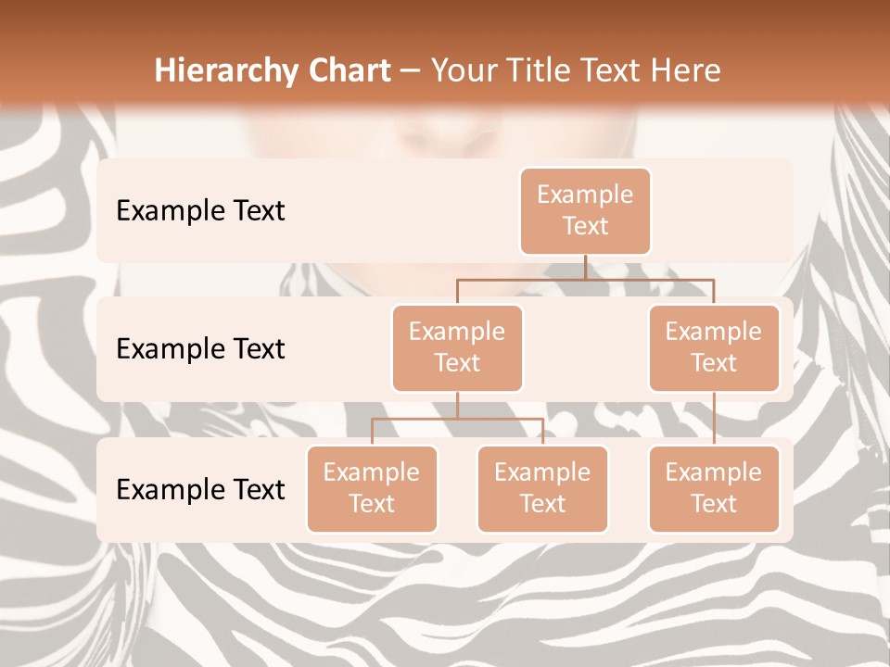Select the middle box on the bottom level

pyautogui.click(x=542, y=488)
